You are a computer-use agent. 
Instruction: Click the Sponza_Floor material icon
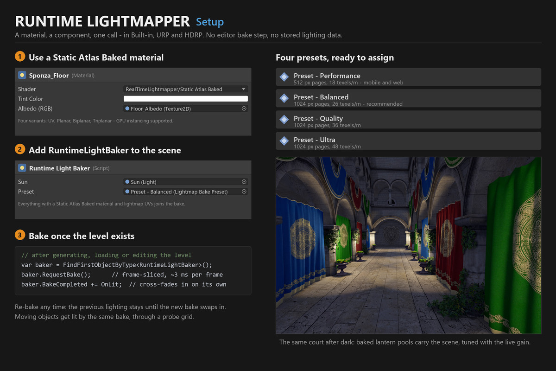point(22,75)
